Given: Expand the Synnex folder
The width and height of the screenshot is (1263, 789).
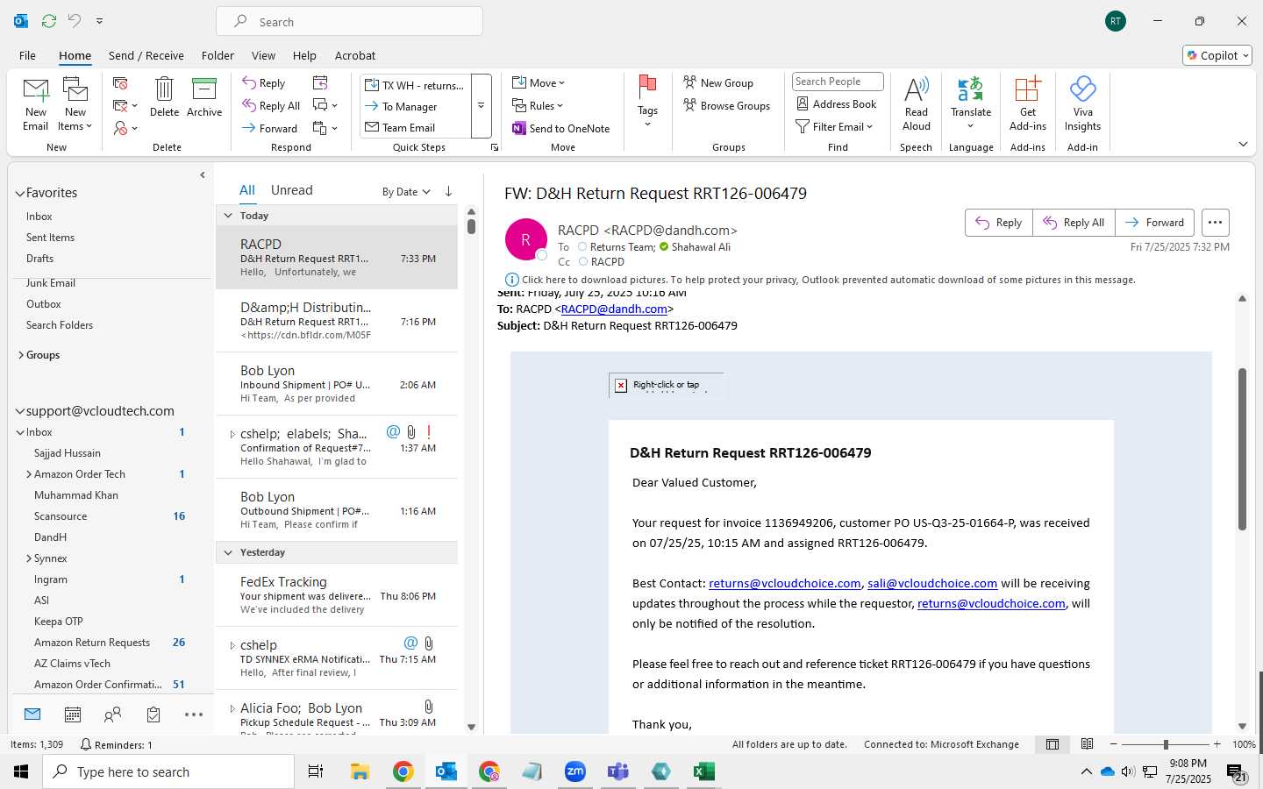Looking at the screenshot, I should point(29,558).
